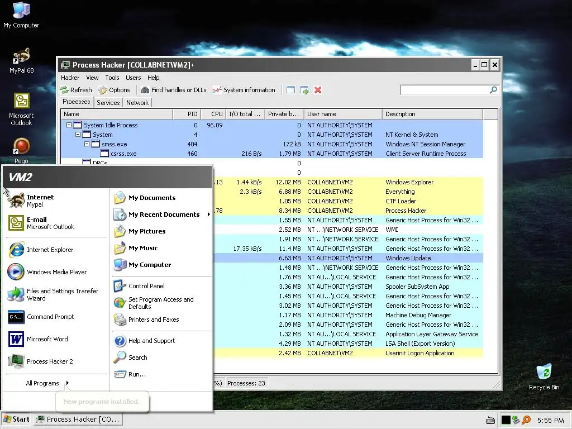This screenshot has width=572, height=429.
Task: Open the Hacker menu
Action: (x=70, y=78)
